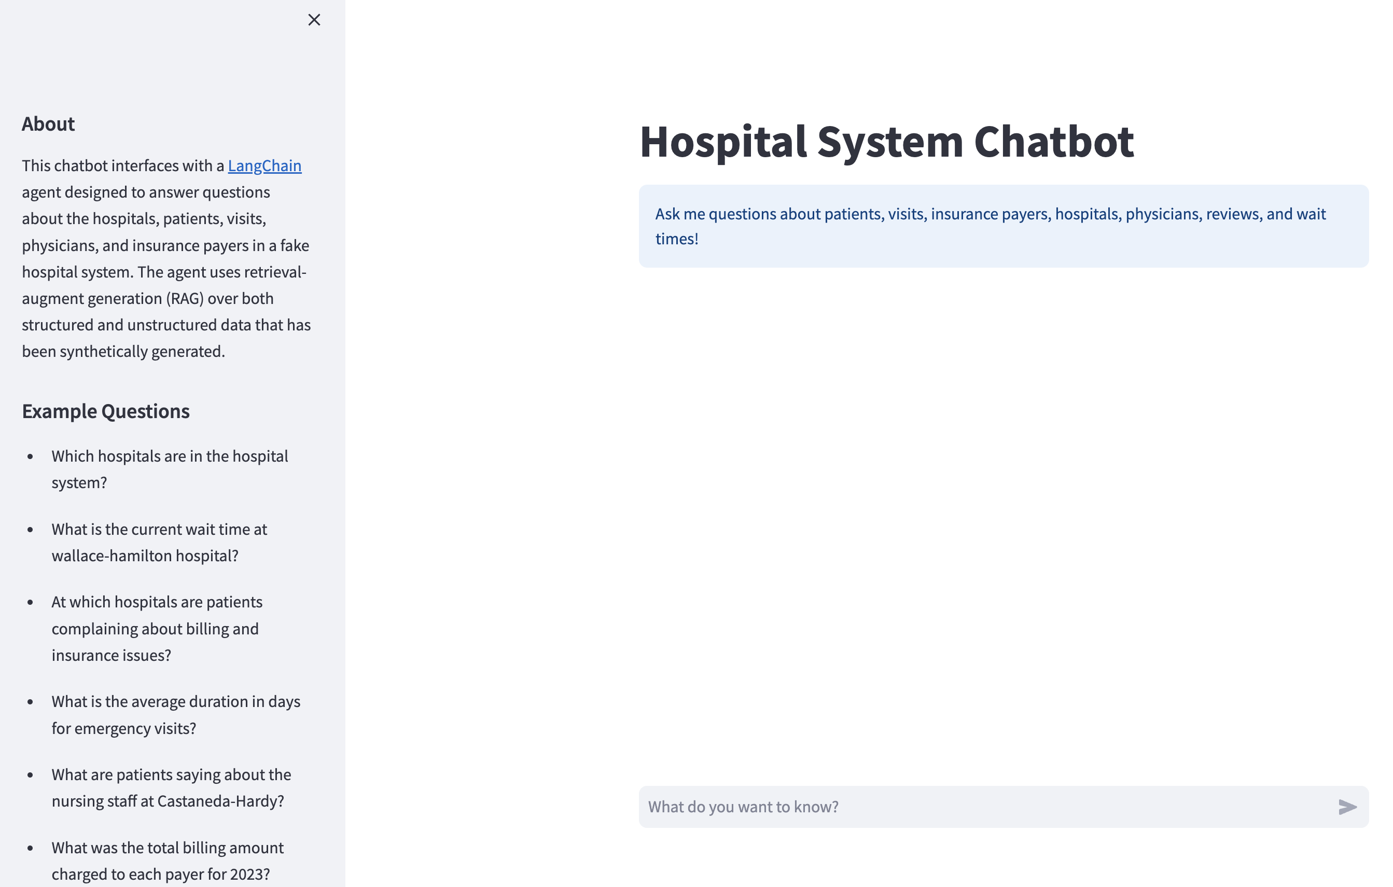Open the LangChain hyperlink
1393x887 pixels.
pyautogui.click(x=264, y=165)
